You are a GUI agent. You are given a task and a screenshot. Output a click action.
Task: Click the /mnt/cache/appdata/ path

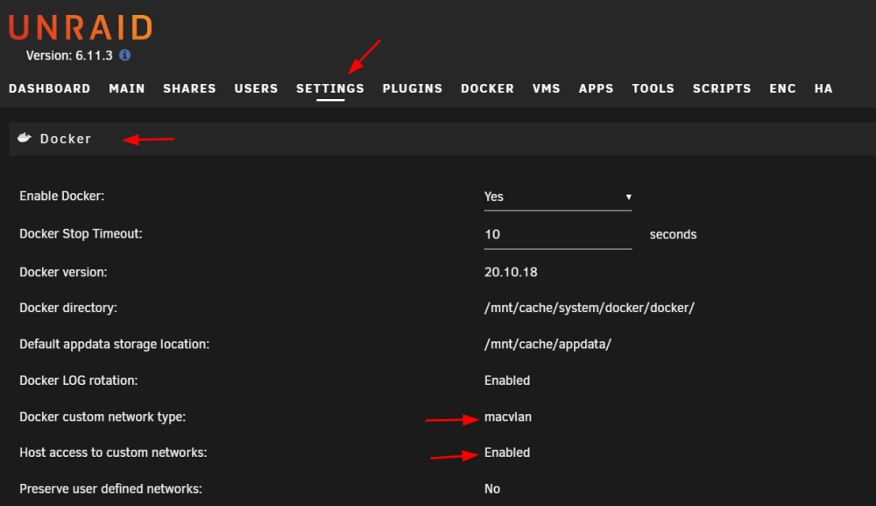tap(547, 345)
